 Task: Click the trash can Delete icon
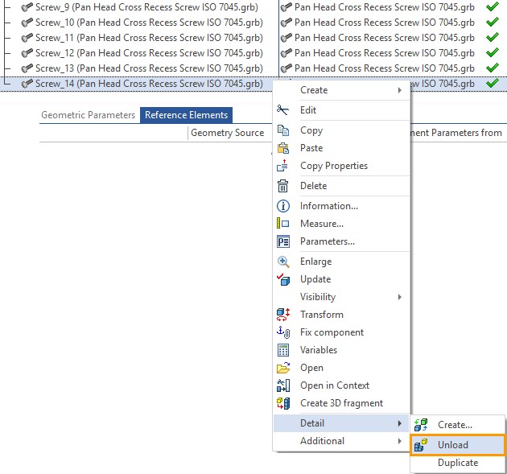282,186
